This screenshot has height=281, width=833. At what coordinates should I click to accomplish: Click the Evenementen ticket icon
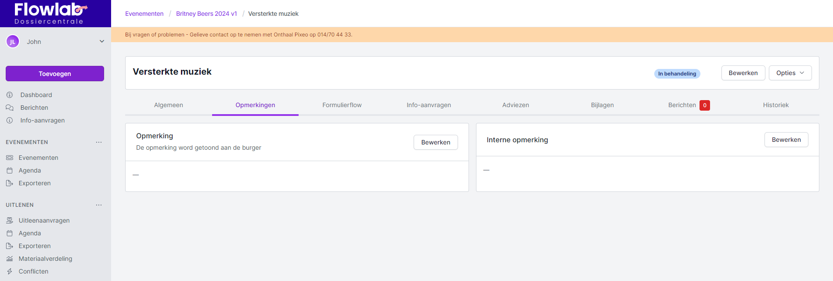[x=10, y=158]
